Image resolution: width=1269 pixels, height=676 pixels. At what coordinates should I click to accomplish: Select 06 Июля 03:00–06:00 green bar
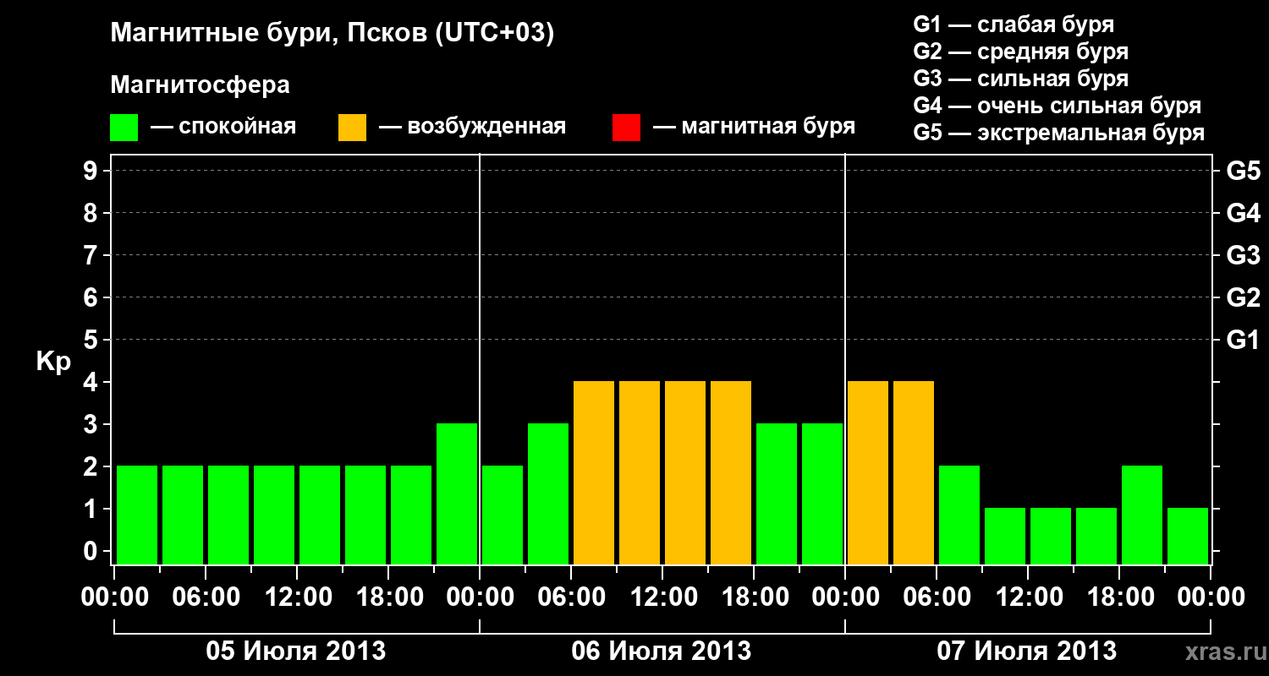tap(548, 493)
